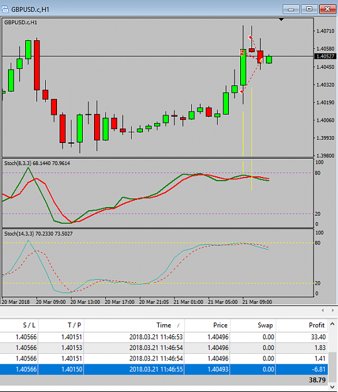This screenshot has height=392, width=338.
Task: Sort the table by Profit column header
Action: click(317, 325)
